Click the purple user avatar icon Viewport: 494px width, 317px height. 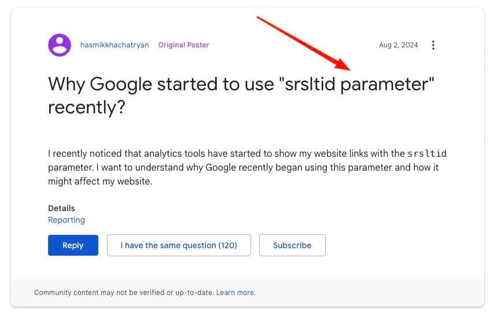coord(59,45)
